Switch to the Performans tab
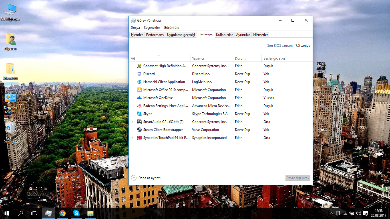390x219 pixels. coord(155,35)
